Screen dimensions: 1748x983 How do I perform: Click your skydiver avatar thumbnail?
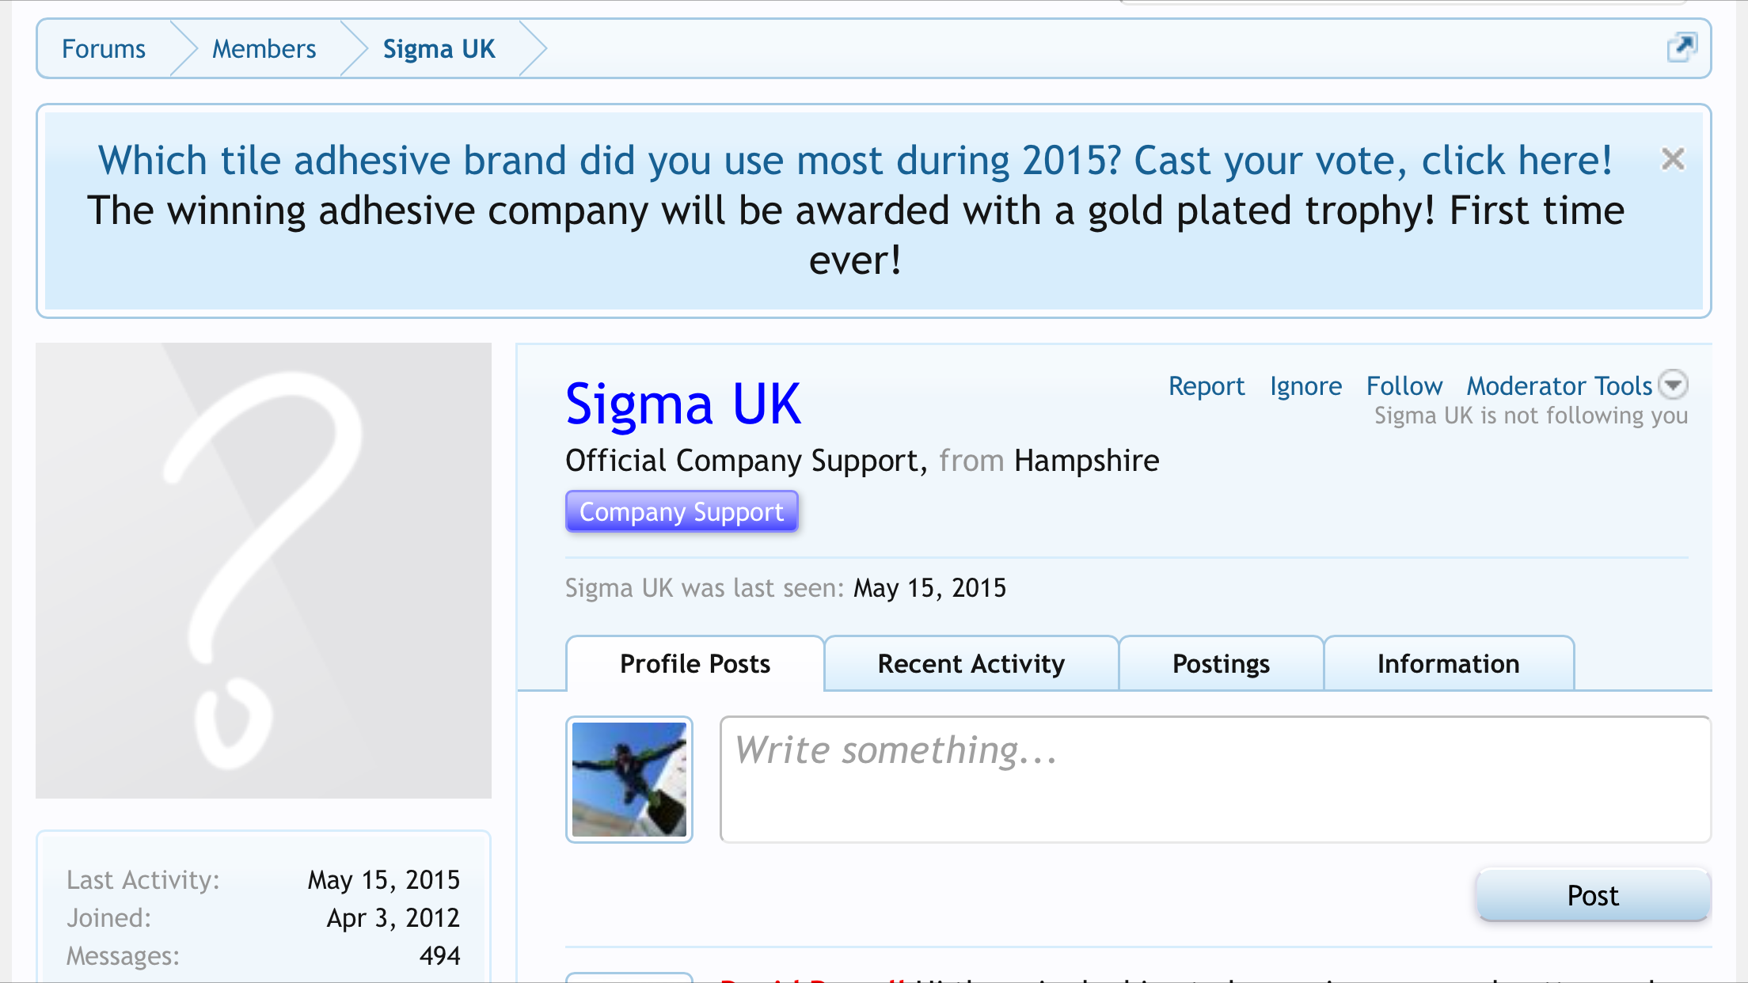click(629, 780)
